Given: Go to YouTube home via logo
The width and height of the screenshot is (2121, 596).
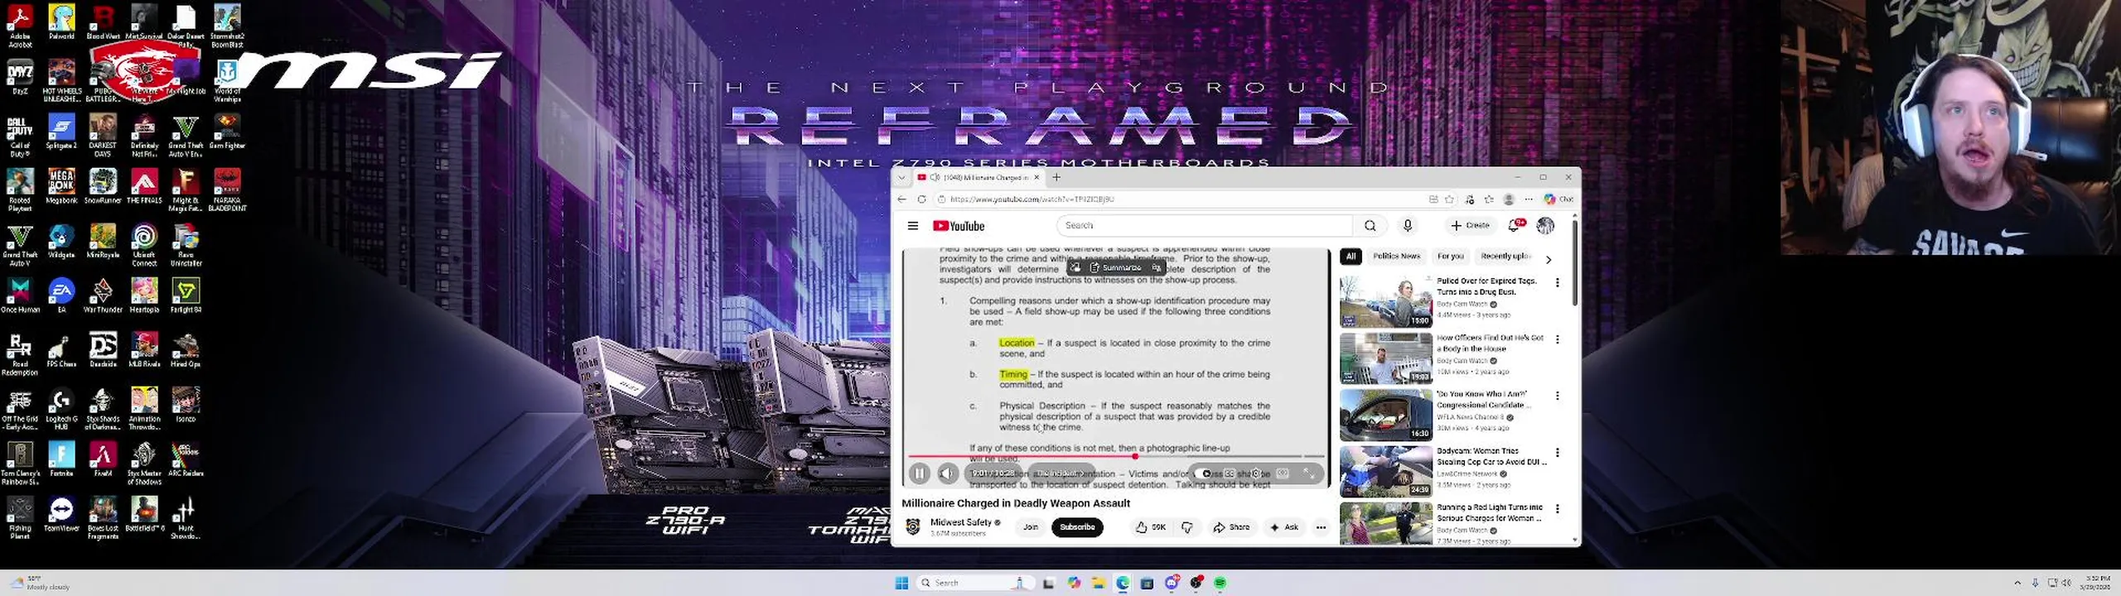Looking at the screenshot, I should [959, 226].
